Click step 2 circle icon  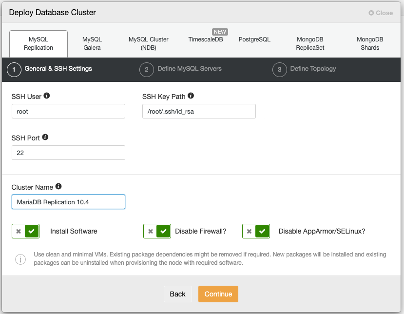pos(147,70)
